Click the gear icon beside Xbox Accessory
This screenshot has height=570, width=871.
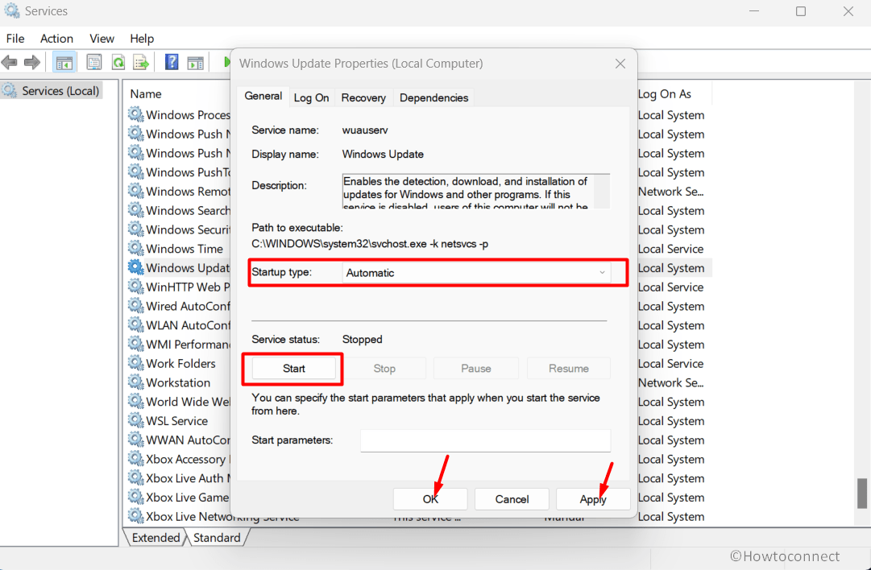[x=135, y=458]
